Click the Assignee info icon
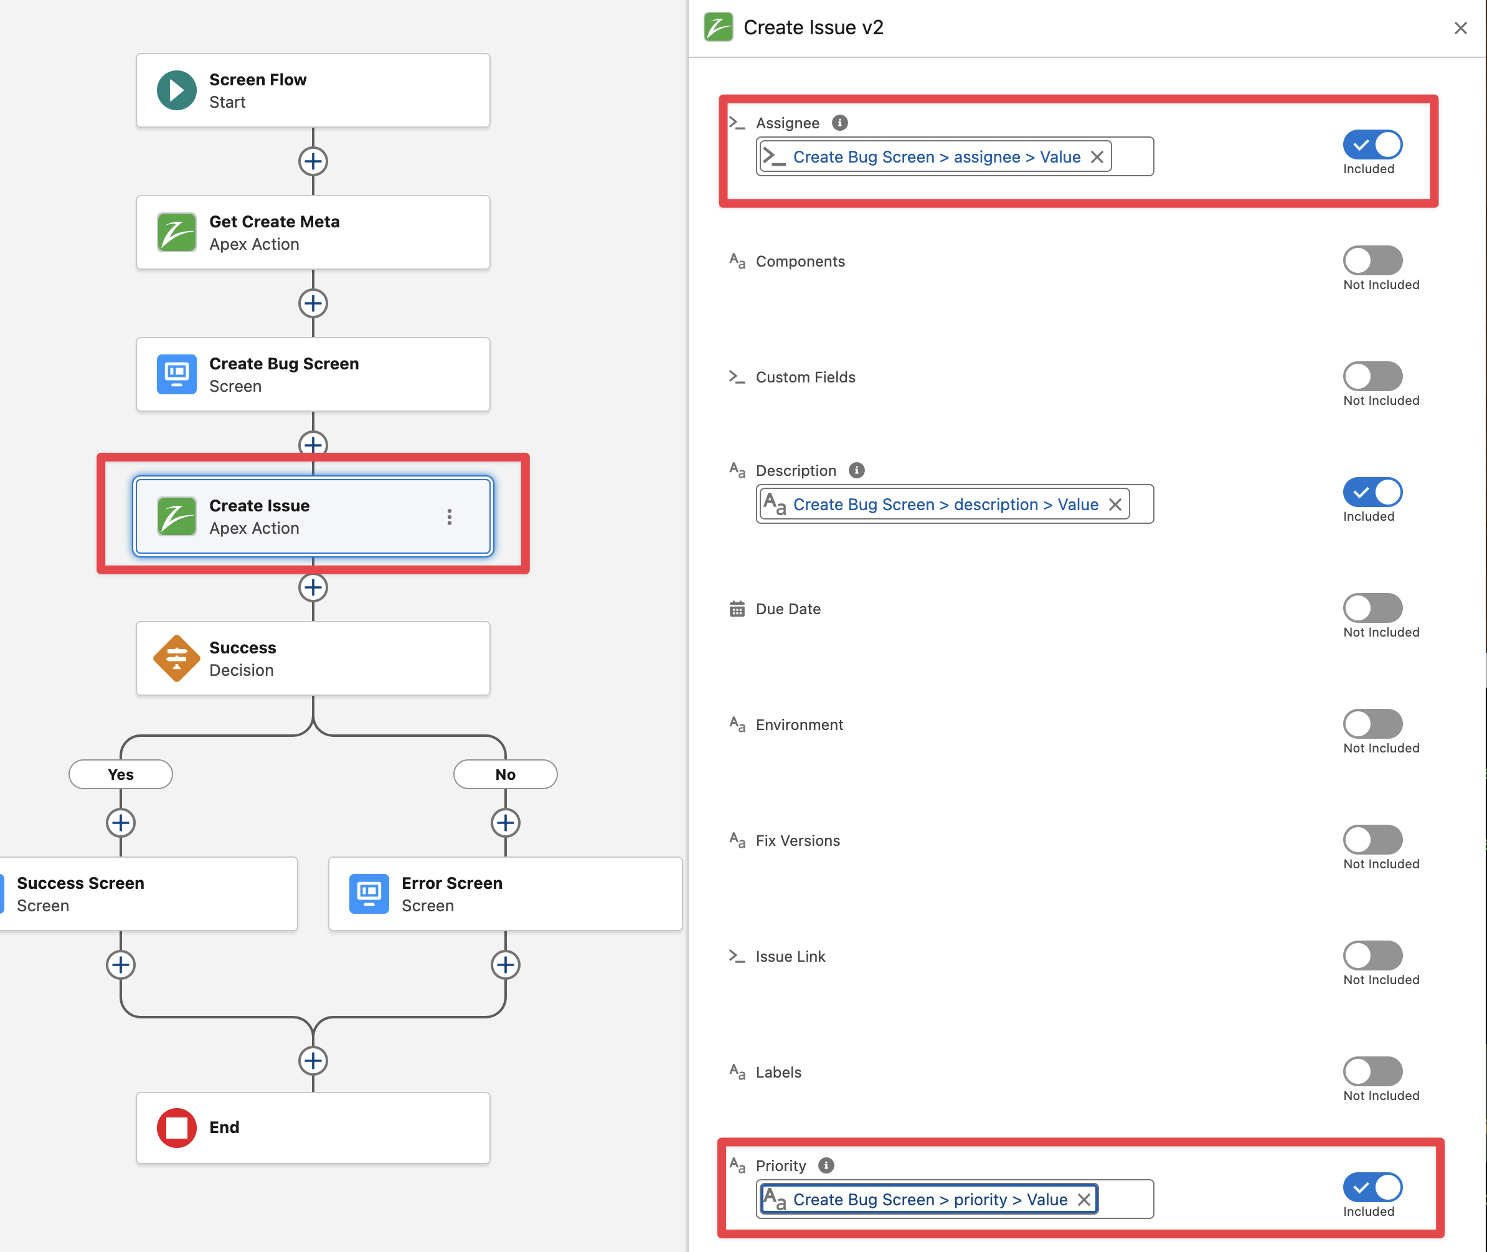The width and height of the screenshot is (1487, 1252). pos(840,123)
